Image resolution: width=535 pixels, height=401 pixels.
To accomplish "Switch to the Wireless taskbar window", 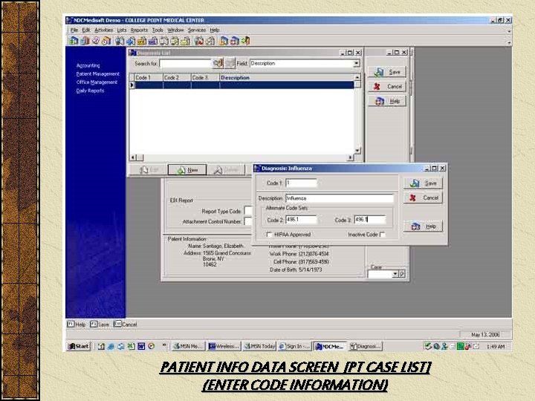I will [x=224, y=347].
